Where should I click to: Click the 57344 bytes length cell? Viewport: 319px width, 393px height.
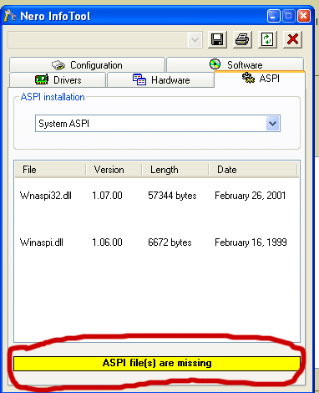(x=172, y=196)
